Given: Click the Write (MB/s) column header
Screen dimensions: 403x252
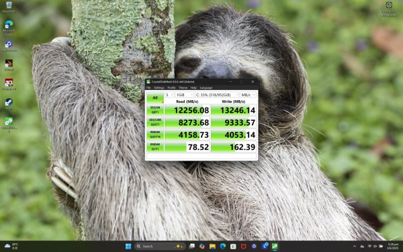Looking at the screenshot, I should coord(234,101).
